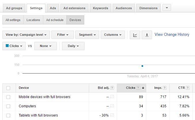The image size is (195, 120).
Task: Select all devices with header checkbox
Action: (x=8, y=88)
